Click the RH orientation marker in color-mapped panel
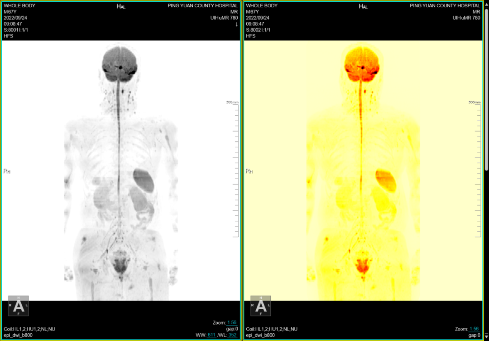The width and height of the screenshot is (489, 341). click(x=249, y=171)
